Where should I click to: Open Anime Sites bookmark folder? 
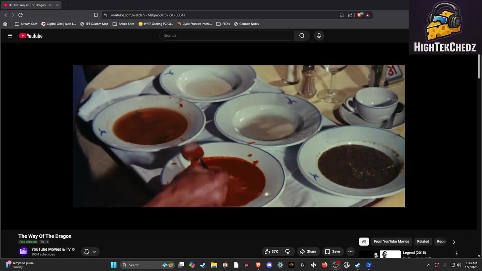124,24
